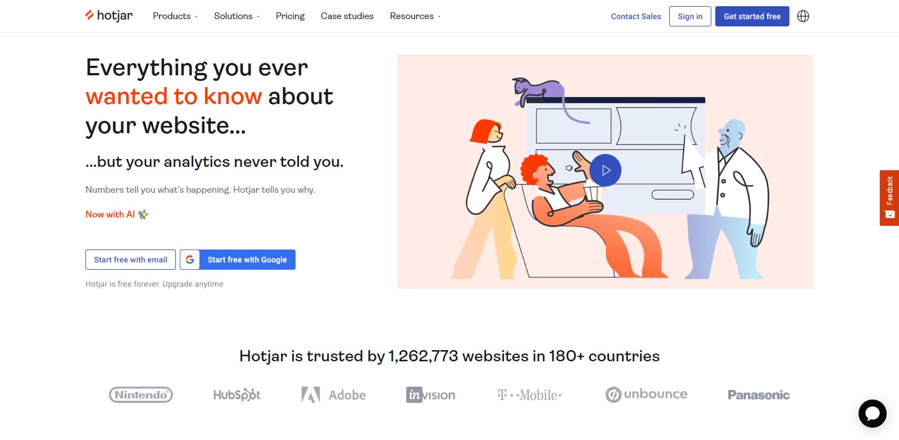Screen dimensions: 899x440
Task: Click the Sign in button
Action: pos(690,16)
